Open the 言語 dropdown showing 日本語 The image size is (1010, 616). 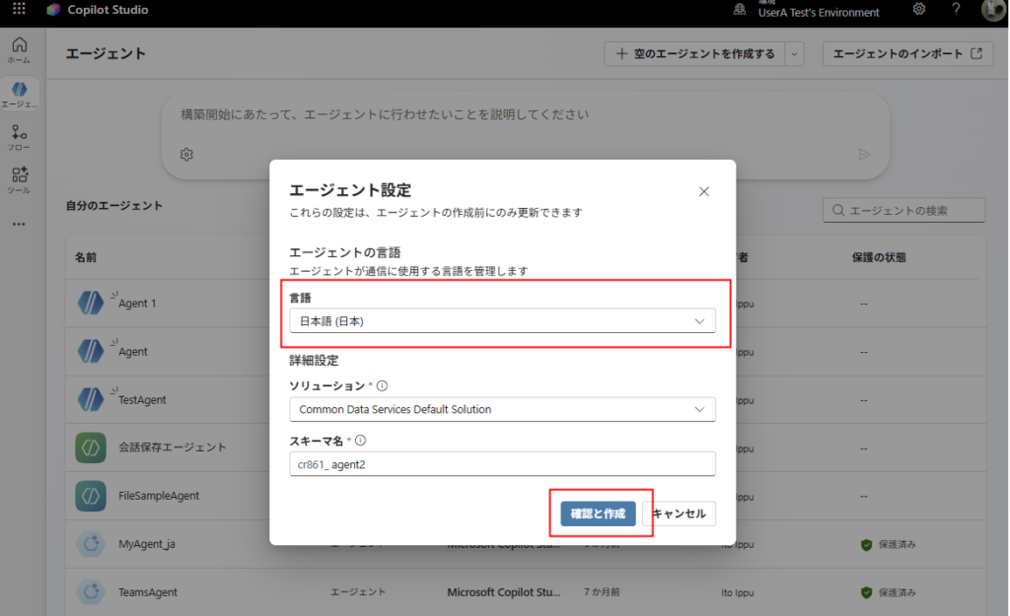[x=502, y=321]
